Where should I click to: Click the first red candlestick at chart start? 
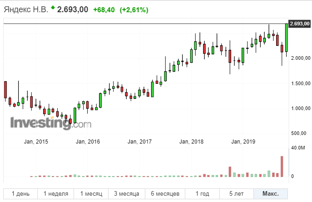5,90
